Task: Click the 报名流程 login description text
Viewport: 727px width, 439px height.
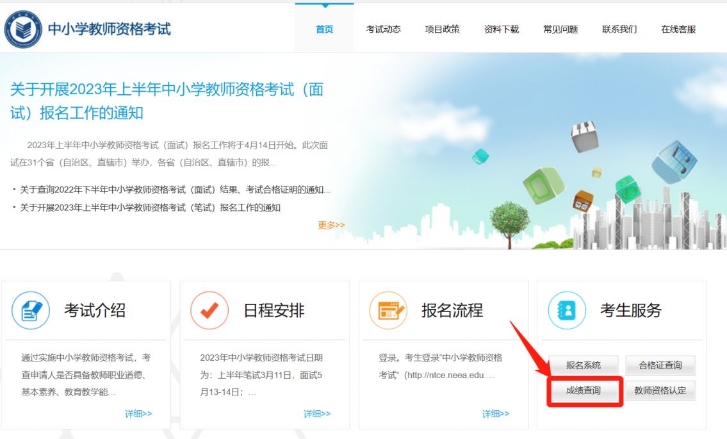Action: pos(441,366)
